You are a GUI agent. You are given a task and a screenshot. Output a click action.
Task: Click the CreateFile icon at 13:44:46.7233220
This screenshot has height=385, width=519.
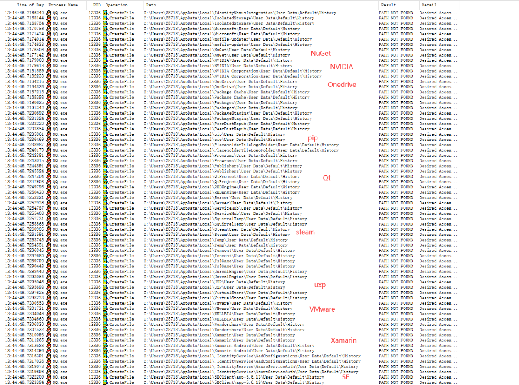pos(106,124)
